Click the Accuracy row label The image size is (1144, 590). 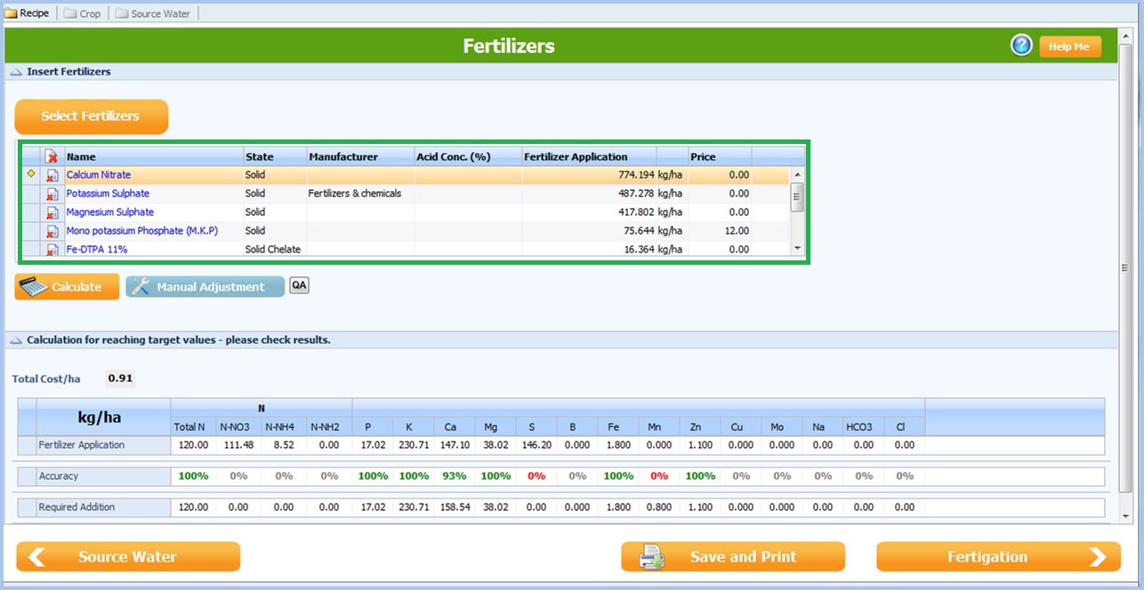click(x=59, y=476)
